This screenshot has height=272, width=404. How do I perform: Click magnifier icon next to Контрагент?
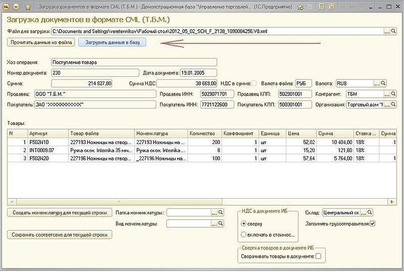394,94
